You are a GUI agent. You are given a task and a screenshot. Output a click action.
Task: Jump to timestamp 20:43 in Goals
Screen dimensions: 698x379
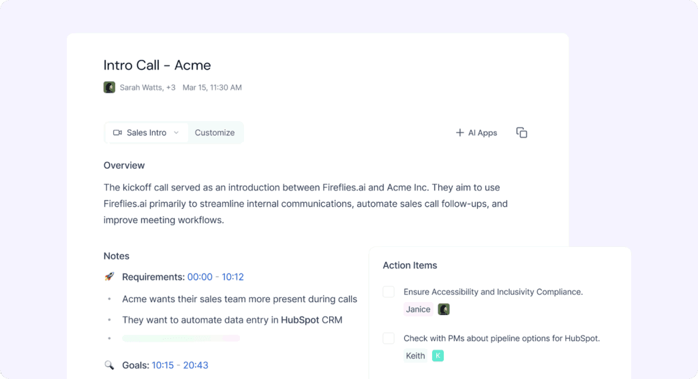196,365
